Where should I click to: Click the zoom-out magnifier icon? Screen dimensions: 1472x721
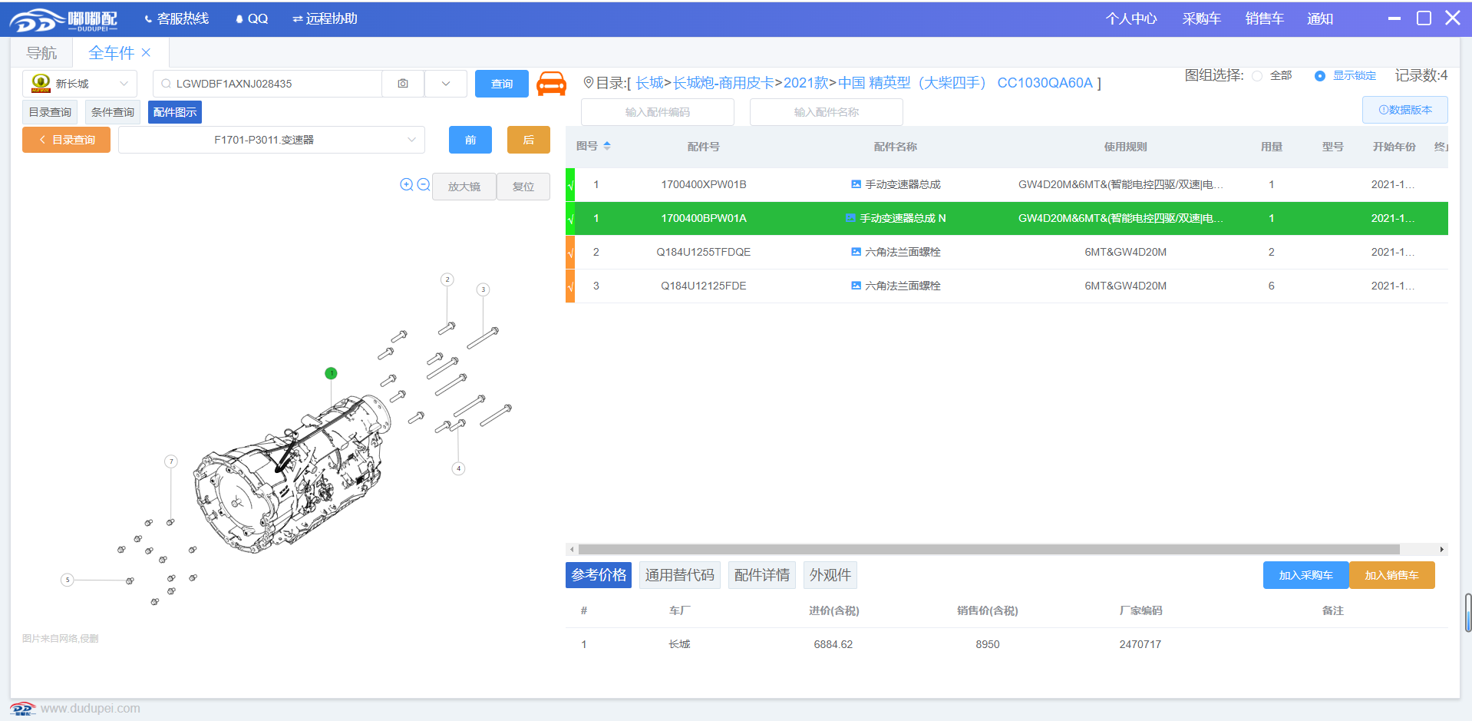click(423, 184)
